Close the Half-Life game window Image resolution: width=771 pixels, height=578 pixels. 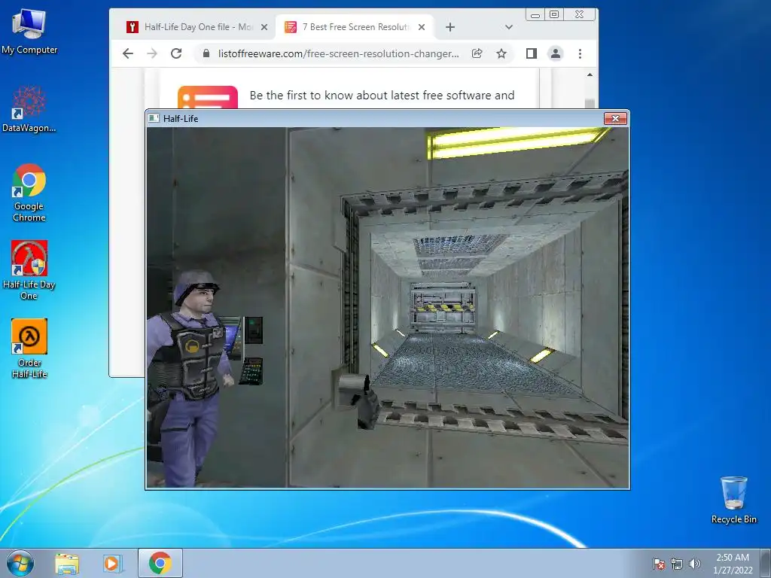pyautogui.click(x=615, y=118)
